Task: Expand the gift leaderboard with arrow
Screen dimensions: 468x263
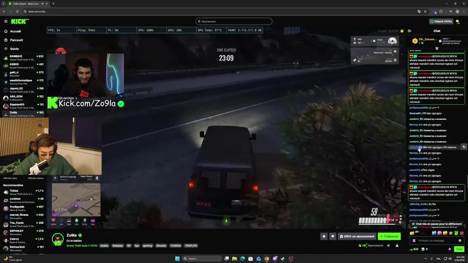Action: point(437,48)
